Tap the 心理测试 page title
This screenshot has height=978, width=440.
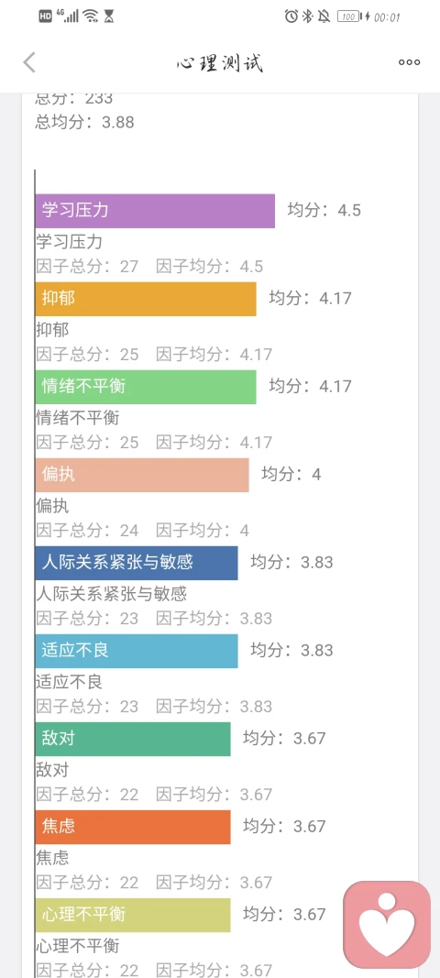point(220,63)
